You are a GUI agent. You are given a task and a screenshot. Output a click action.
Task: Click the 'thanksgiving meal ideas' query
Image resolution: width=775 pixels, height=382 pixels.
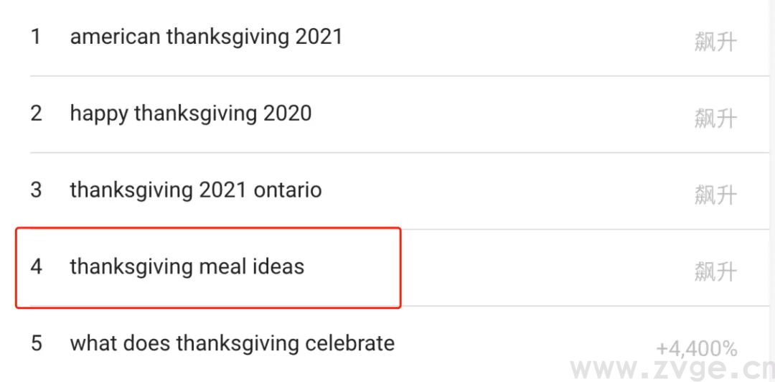tap(187, 267)
